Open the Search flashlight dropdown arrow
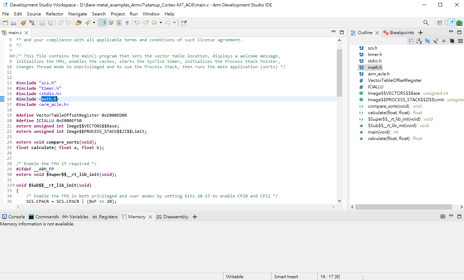The width and height of the screenshot is (464, 280). 94,23
